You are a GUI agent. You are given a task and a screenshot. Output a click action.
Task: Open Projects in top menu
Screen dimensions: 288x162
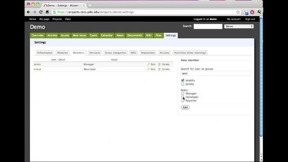pos(57,19)
